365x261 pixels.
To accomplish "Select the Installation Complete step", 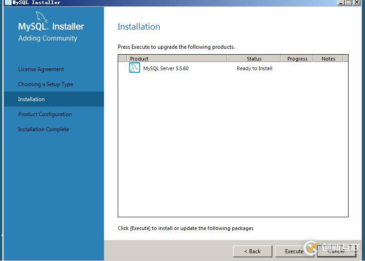I will pos(43,129).
